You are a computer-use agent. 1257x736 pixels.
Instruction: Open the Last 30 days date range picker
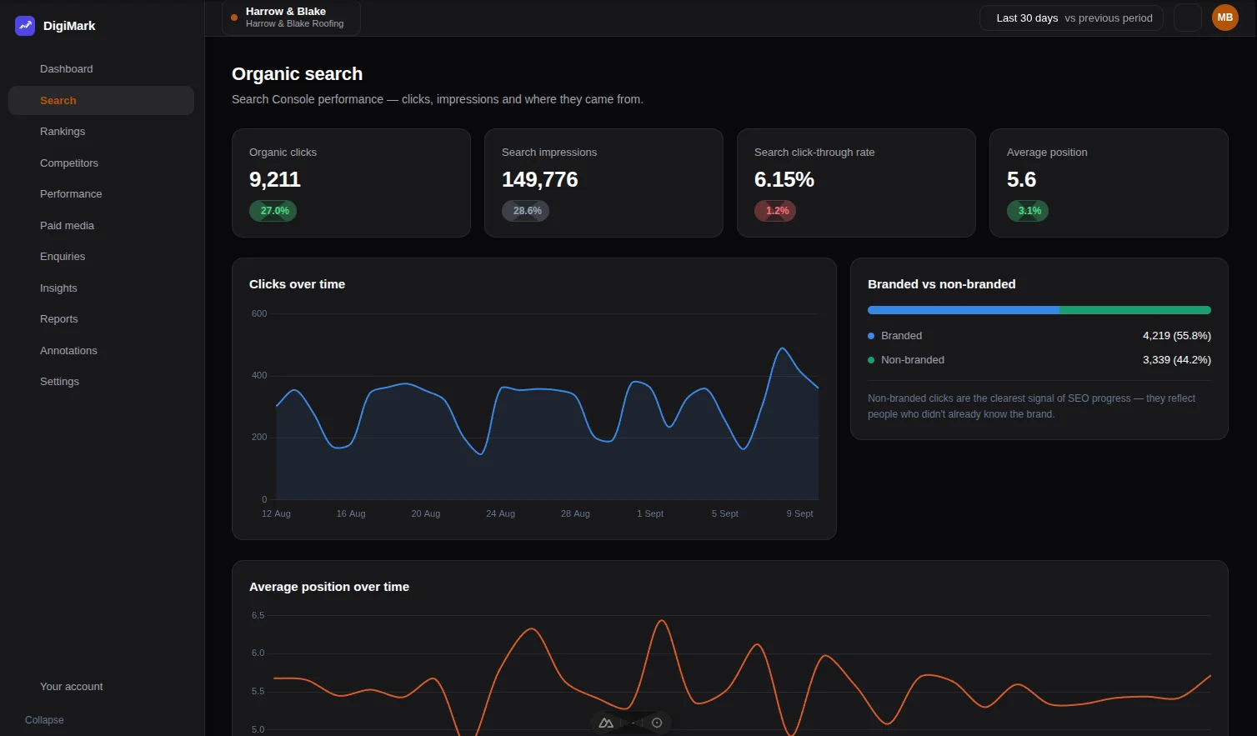[x=1071, y=18]
